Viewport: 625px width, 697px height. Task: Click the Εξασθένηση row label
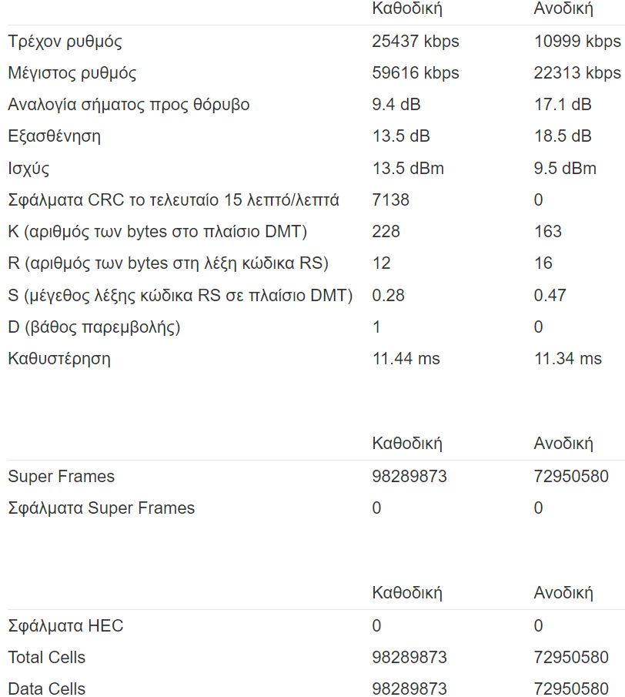(x=54, y=136)
